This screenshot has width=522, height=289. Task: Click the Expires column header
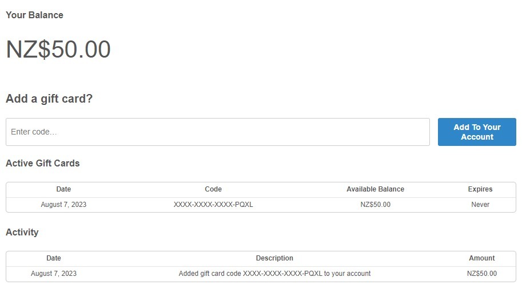[x=480, y=189]
